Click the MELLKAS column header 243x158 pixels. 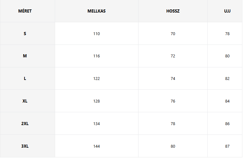click(96, 11)
